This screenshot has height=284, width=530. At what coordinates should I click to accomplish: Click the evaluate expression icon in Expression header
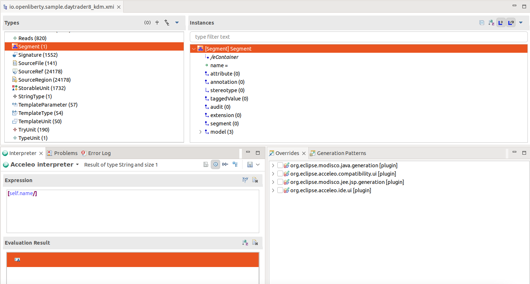click(x=245, y=180)
